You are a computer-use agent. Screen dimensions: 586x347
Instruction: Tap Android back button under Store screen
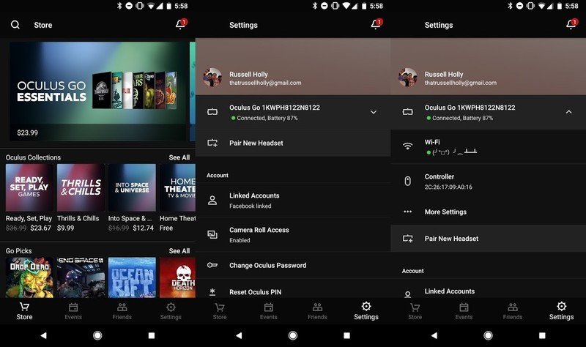tap(44, 335)
